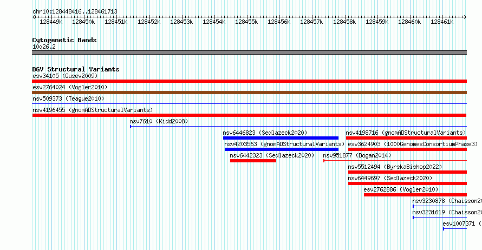The width and height of the screenshot is (482, 250).
Task: Select the brown esv2764024 variant bar
Action: tap(249, 93)
